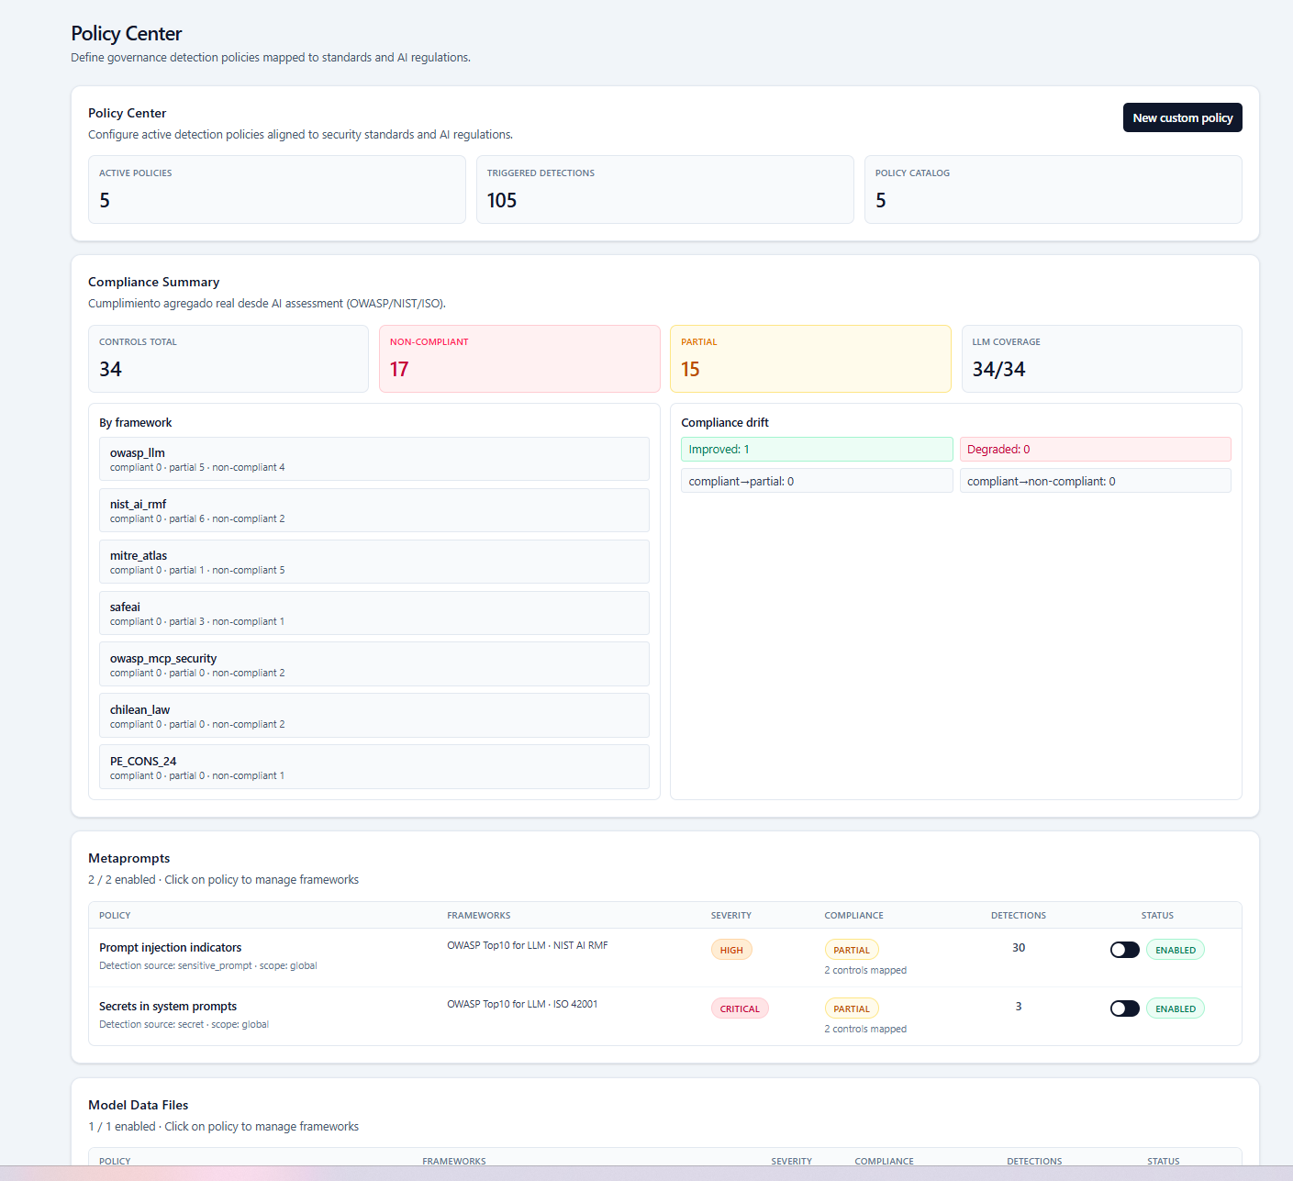Select the owasp_mcp_security framework card
Viewport: 1293px width, 1181px height.
pos(373,663)
